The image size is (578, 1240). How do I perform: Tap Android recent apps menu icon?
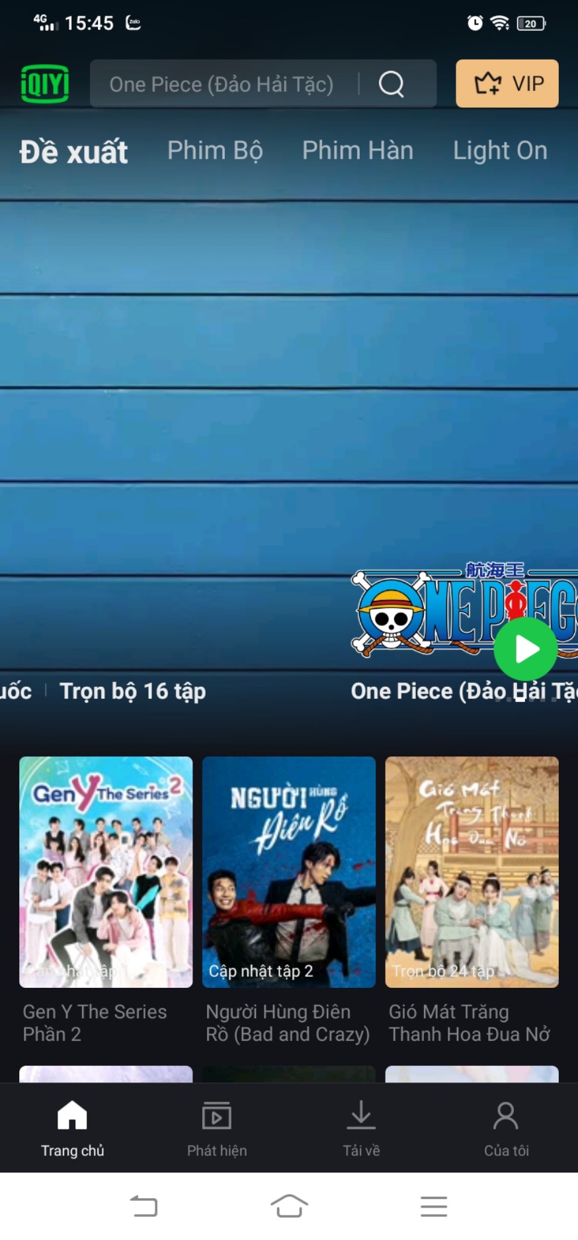pyautogui.click(x=434, y=1206)
